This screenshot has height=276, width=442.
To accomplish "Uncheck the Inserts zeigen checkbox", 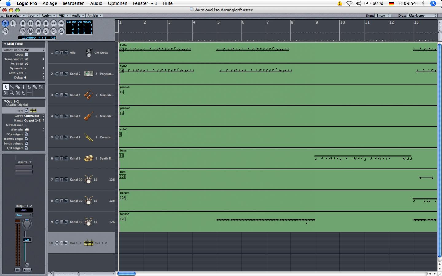I will point(26,139).
